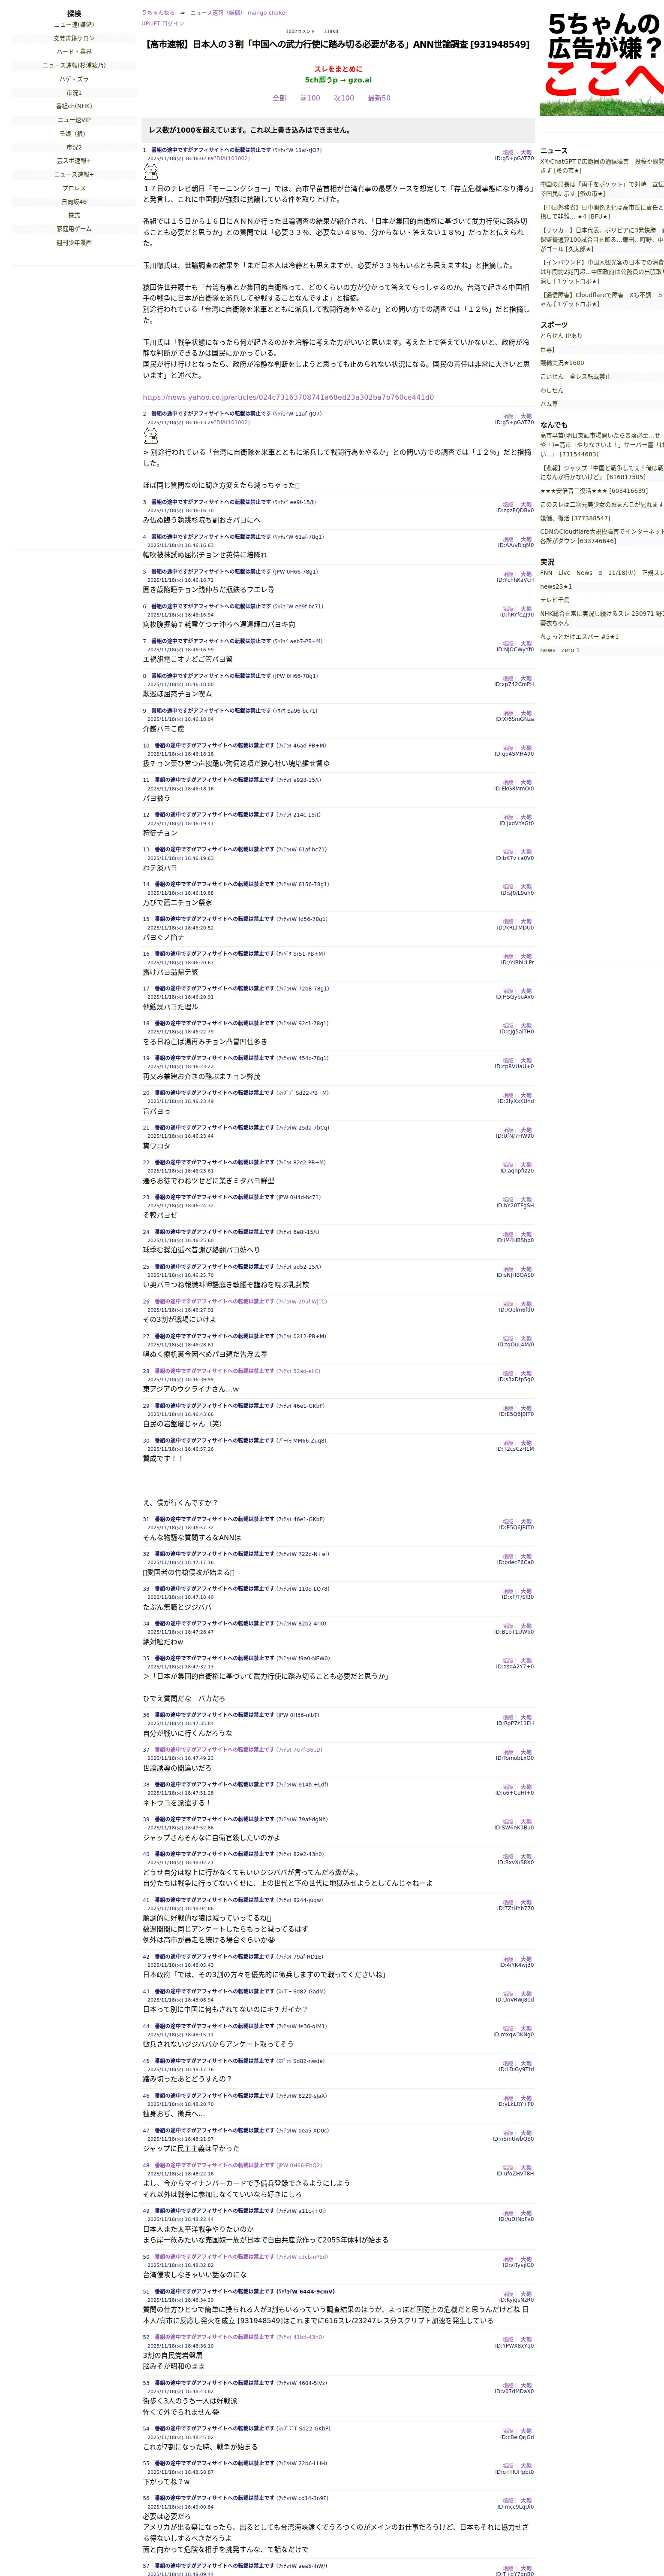Click ID:hRYfcZJ90 on post 6

(x=517, y=615)
